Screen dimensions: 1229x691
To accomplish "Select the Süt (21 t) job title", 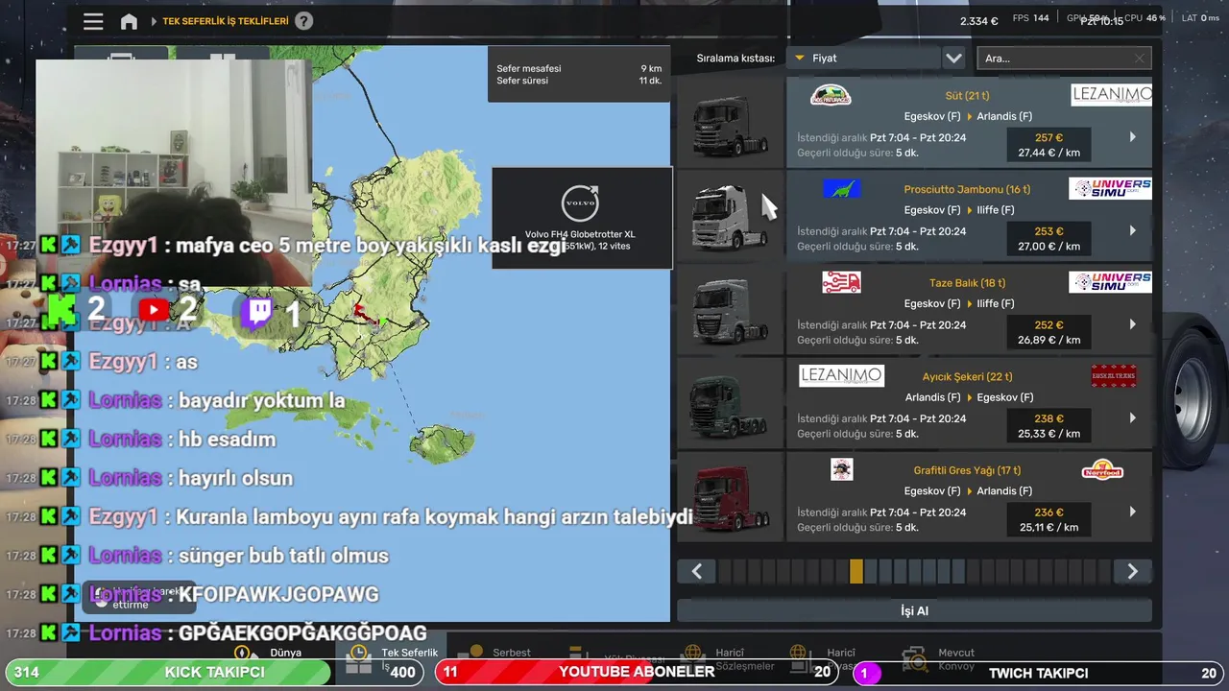I will 966,96.
